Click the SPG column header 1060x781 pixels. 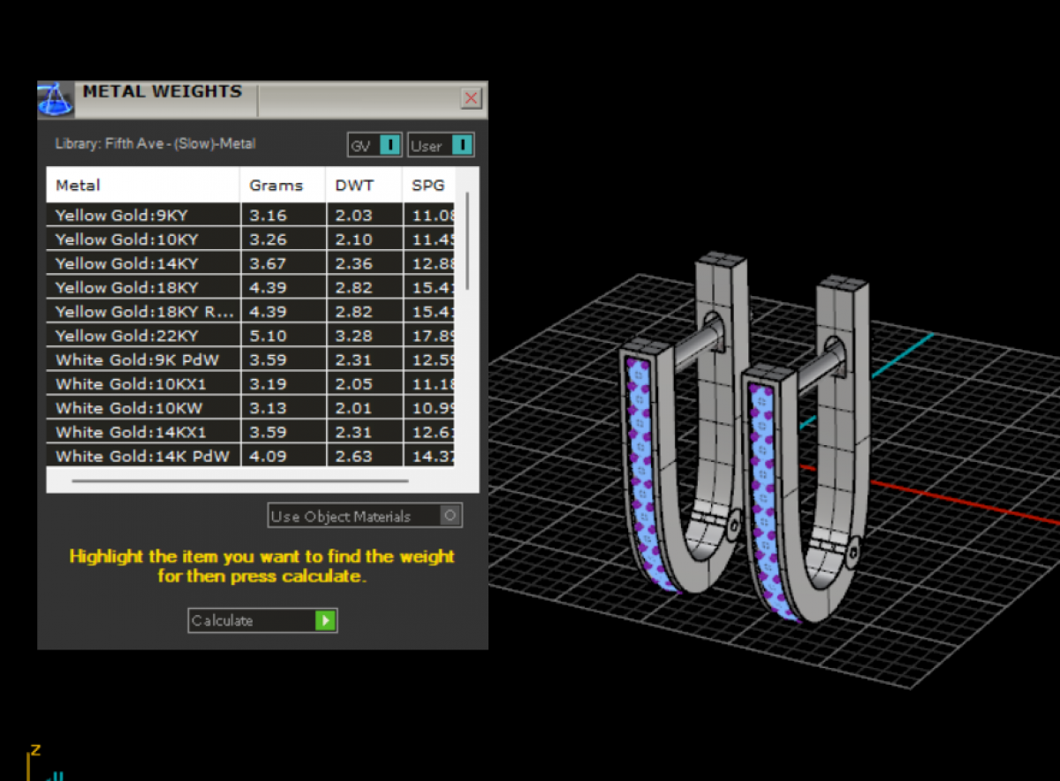[x=428, y=186]
